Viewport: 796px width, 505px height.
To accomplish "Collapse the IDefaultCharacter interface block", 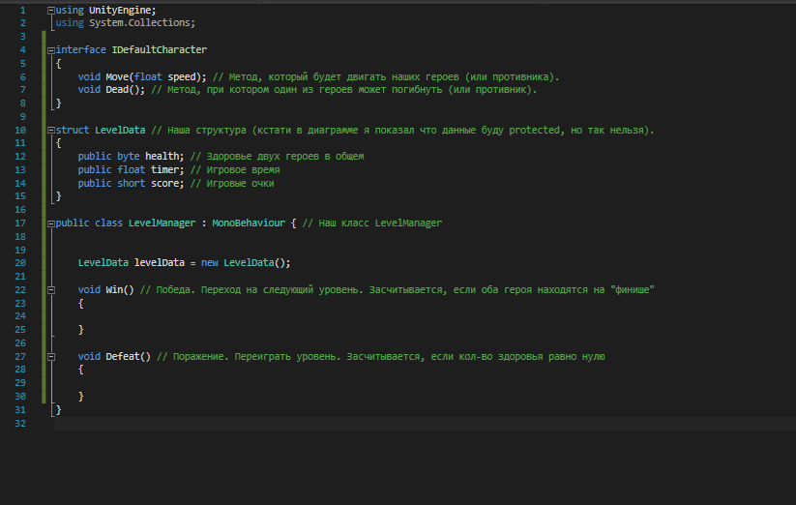I will point(52,49).
